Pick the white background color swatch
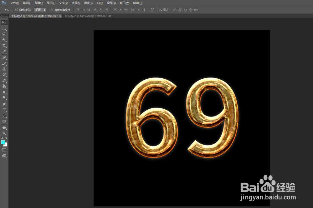 [6, 145]
